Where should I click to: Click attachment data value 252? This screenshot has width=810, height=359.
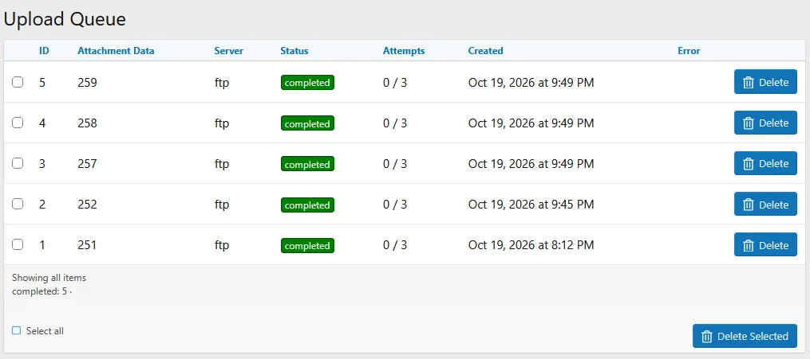tap(87, 205)
